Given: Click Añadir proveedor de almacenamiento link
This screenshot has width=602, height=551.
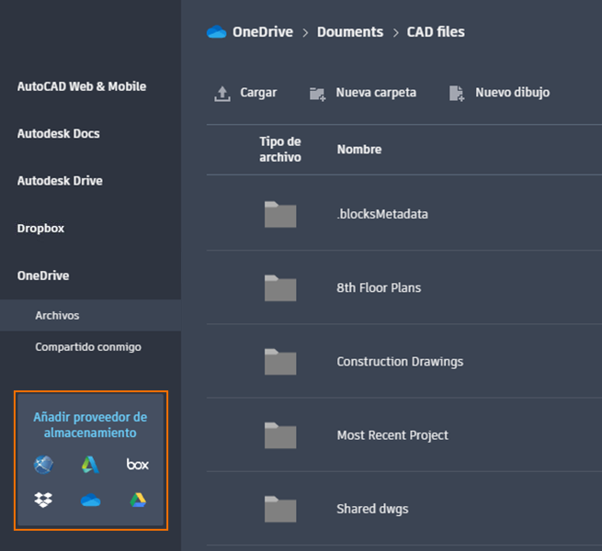Looking at the screenshot, I should click(x=90, y=425).
